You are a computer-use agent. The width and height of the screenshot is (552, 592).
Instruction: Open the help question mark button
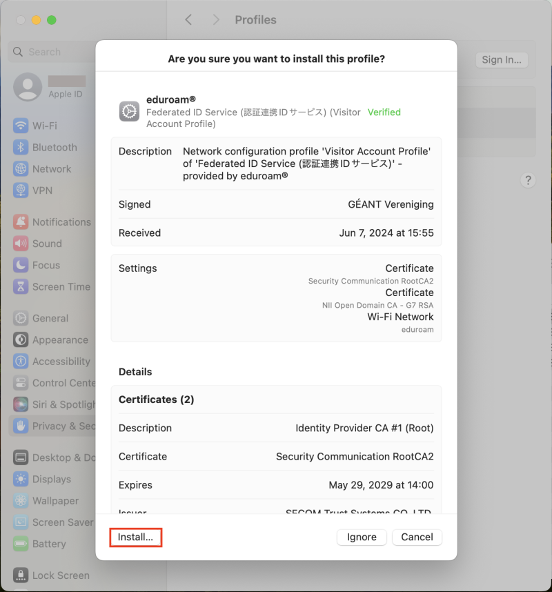click(x=528, y=180)
